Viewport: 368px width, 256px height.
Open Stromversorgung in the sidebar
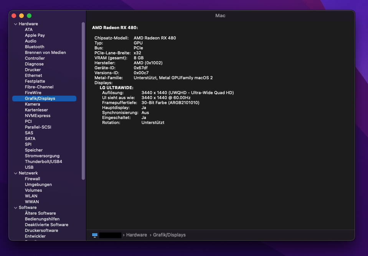pos(42,156)
